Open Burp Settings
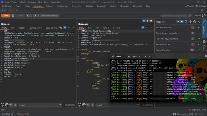Screen dimensions: 207x116 pyautogui.click(x=200, y=6)
